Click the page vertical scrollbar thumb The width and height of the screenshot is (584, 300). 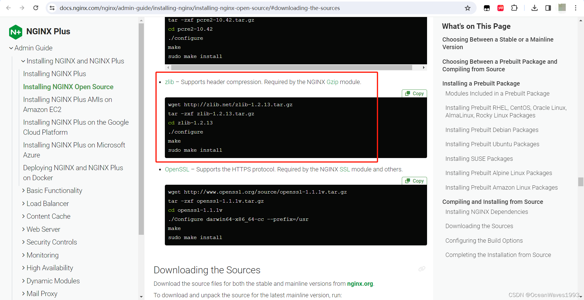coord(581,182)
